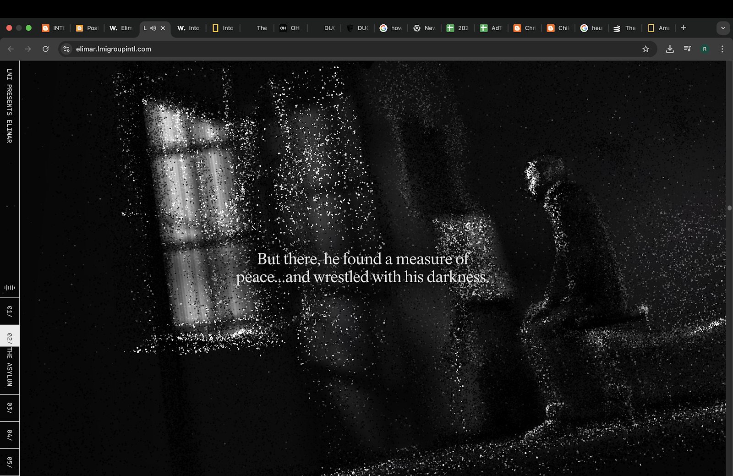
Task: Jump to chapter 04/ in sidebar
Action: click(x=10, y=435)
